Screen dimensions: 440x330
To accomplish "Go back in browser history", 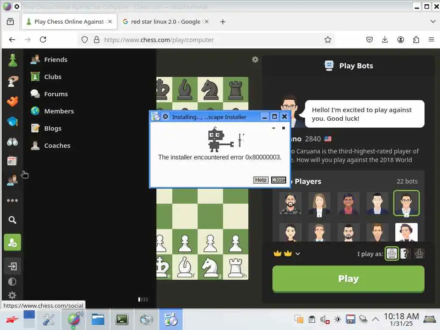I will (x=12, y=40).
